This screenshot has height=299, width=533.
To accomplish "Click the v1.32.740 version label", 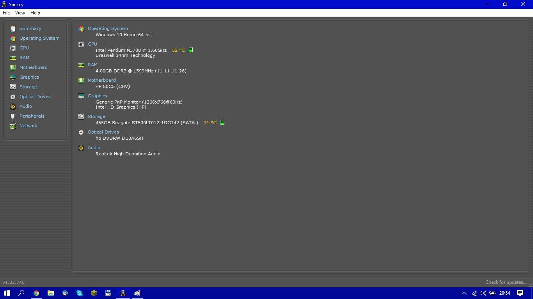I will click(13, 282).
